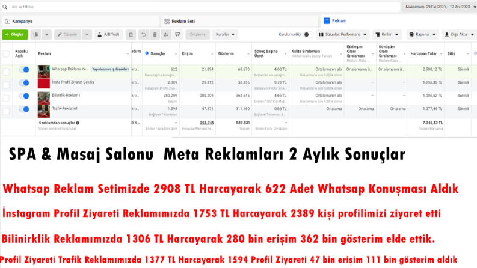Click the Reklam Seti grid icon
This screenshot has width=477, height=268.
[167, 21]
